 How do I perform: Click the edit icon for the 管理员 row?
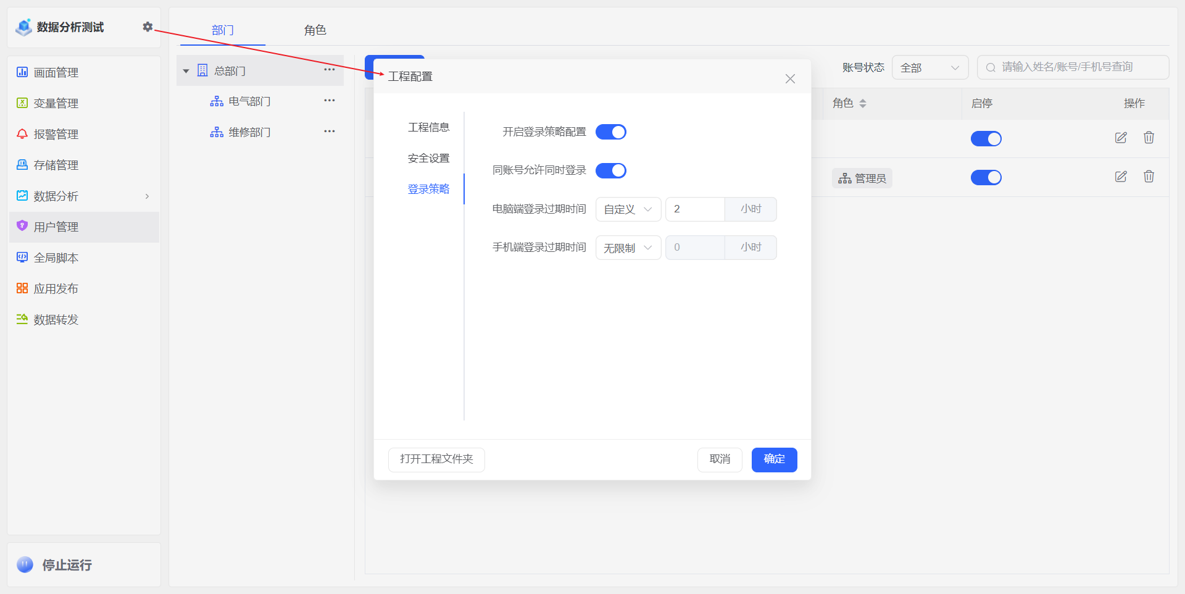1121,177
